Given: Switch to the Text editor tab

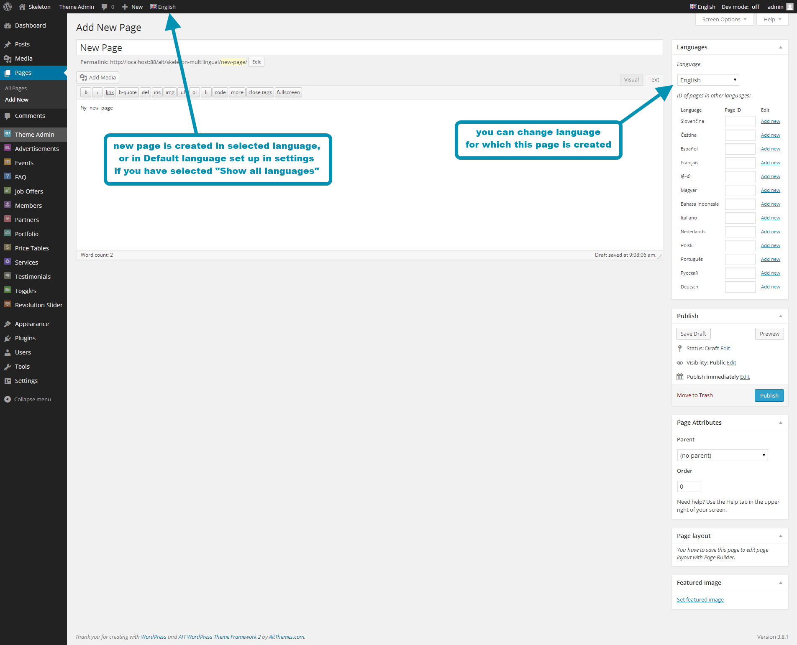Looking at the screenshot, I should point(653,79).
